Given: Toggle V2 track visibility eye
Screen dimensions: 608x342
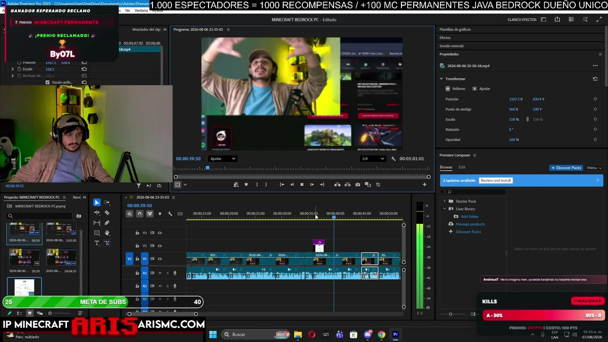Looking at the screenshot, I should (x=160, y=246).
